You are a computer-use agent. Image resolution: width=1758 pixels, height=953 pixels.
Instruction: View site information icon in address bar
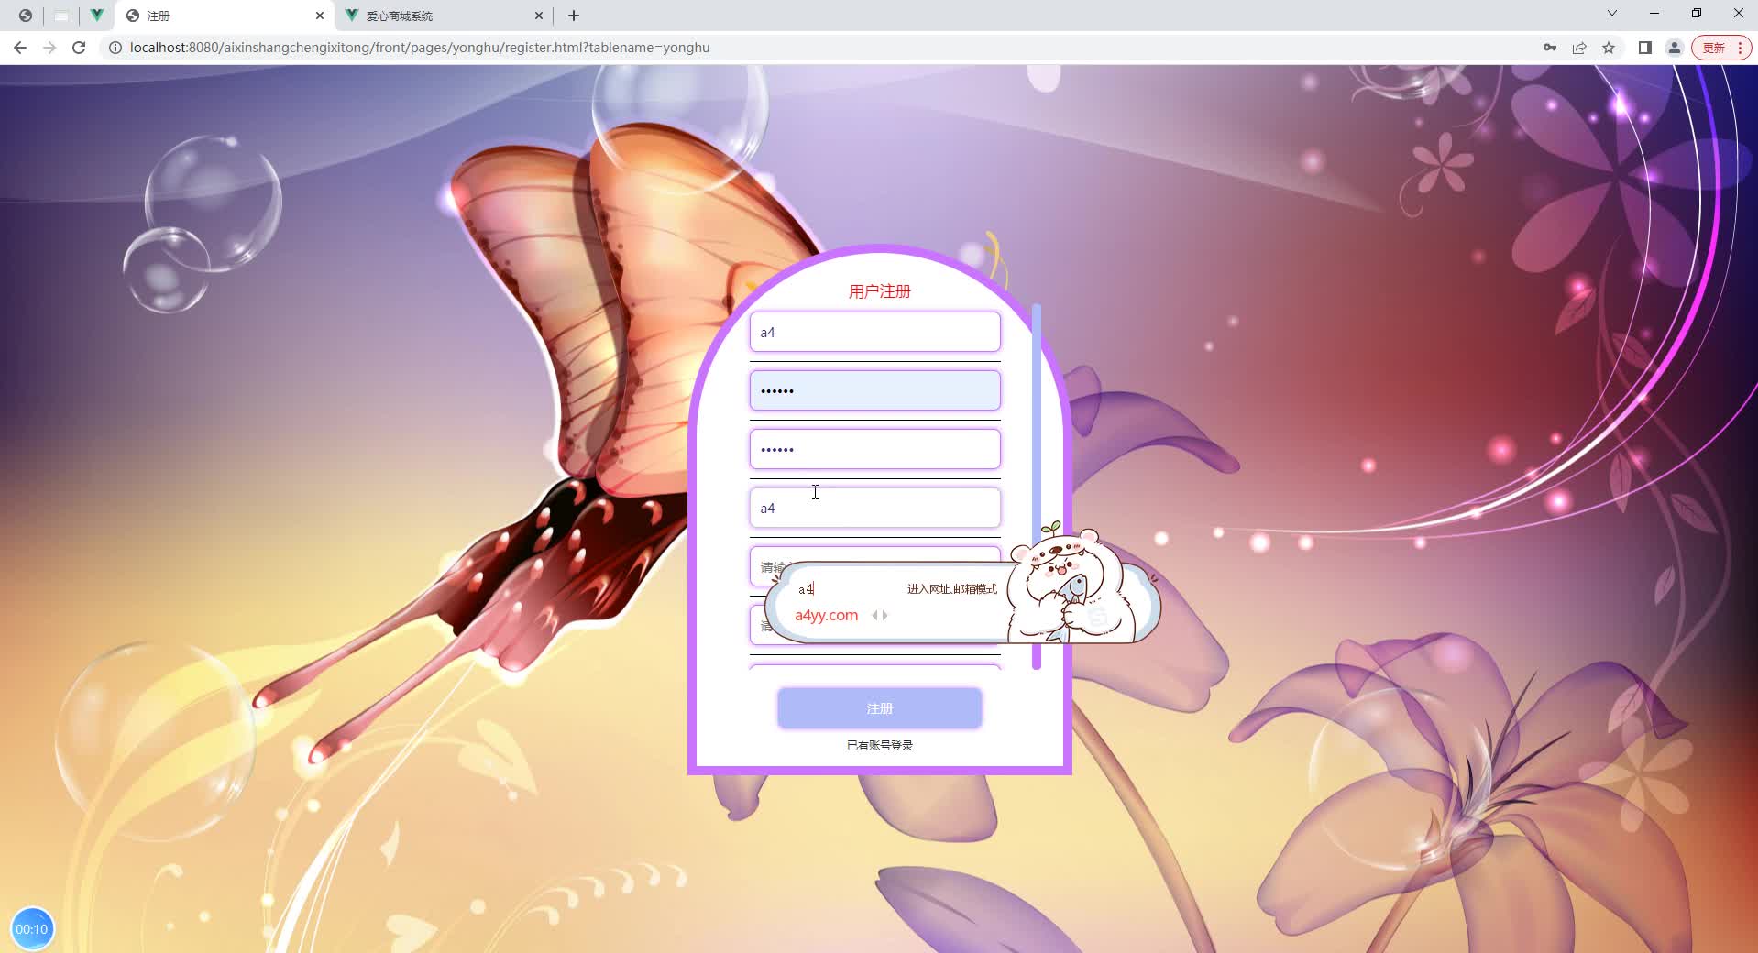tap(115, 48)
